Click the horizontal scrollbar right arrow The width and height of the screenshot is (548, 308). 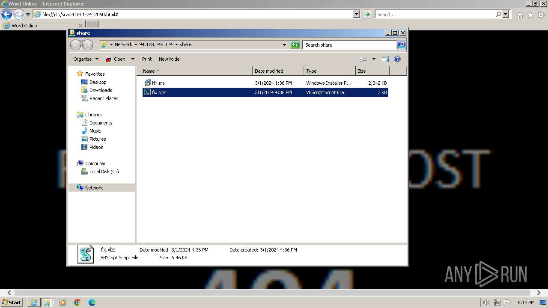[x=539, y=293]
